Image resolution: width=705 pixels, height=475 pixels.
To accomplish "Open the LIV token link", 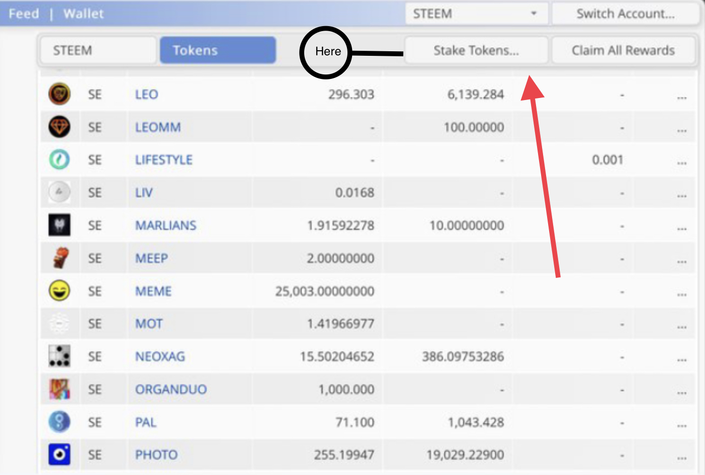I will 144,193.
